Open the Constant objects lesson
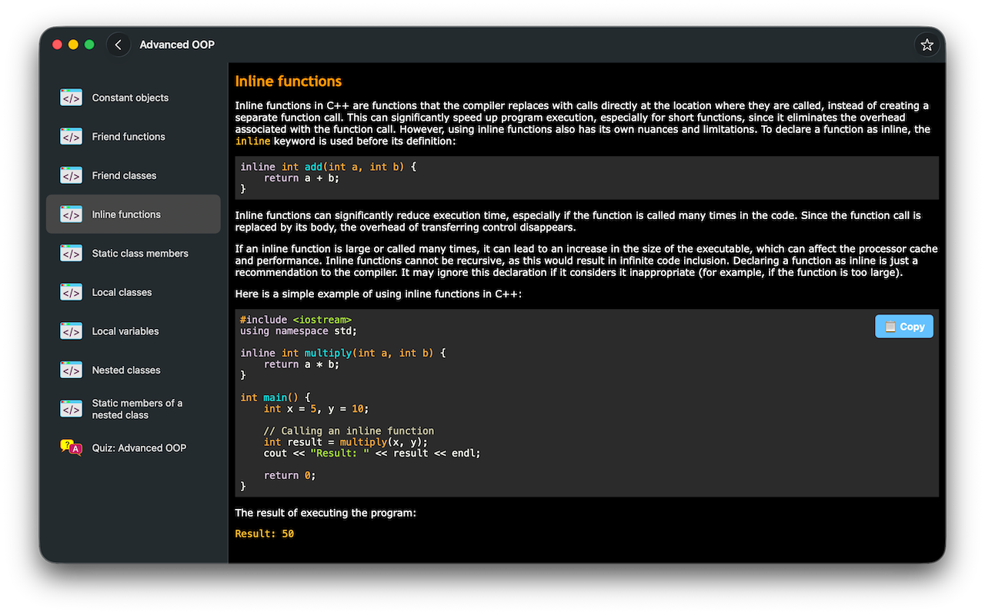Image resolution: width=985 pixels, height=615 pixels. pos(133,98)
